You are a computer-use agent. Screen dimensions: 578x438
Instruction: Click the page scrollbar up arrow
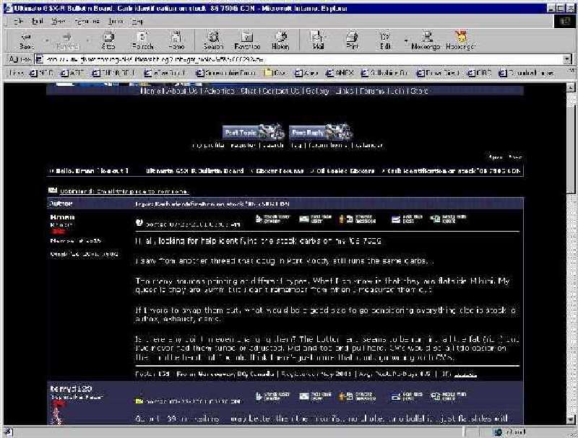coord(570,87)
